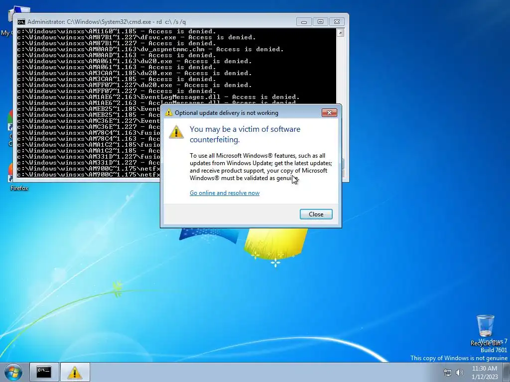The height and width of the screenshot is (382, 510).
Task: Open the volume speaker tray icon
Action: click(460, 373)
